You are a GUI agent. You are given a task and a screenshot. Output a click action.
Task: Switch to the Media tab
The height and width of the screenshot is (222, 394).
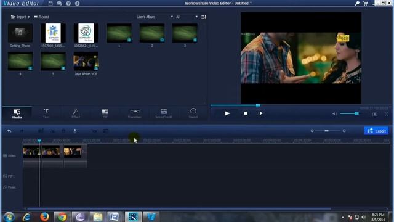(x=17, y=113)
